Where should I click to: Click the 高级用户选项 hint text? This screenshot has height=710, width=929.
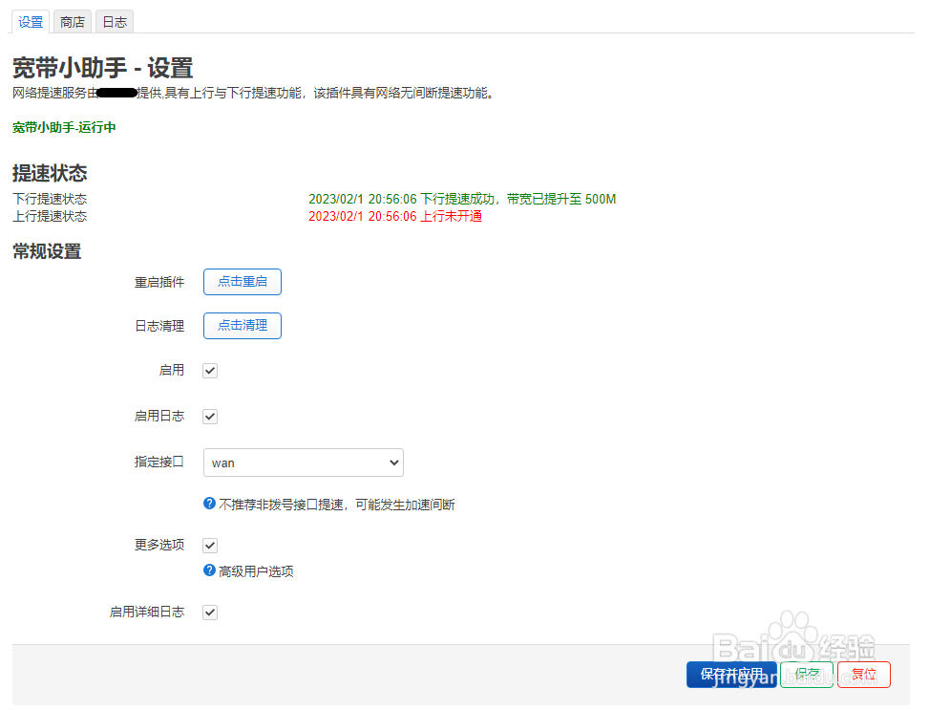pyautogui.click(x=256, y=571)
